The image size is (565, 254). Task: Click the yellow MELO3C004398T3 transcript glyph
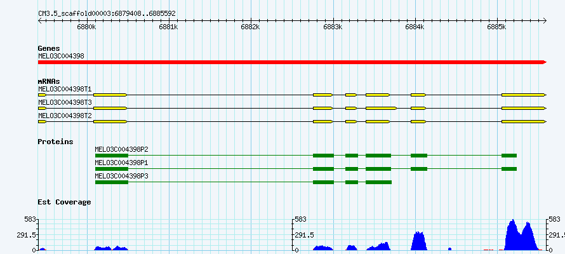click(292, 108)
